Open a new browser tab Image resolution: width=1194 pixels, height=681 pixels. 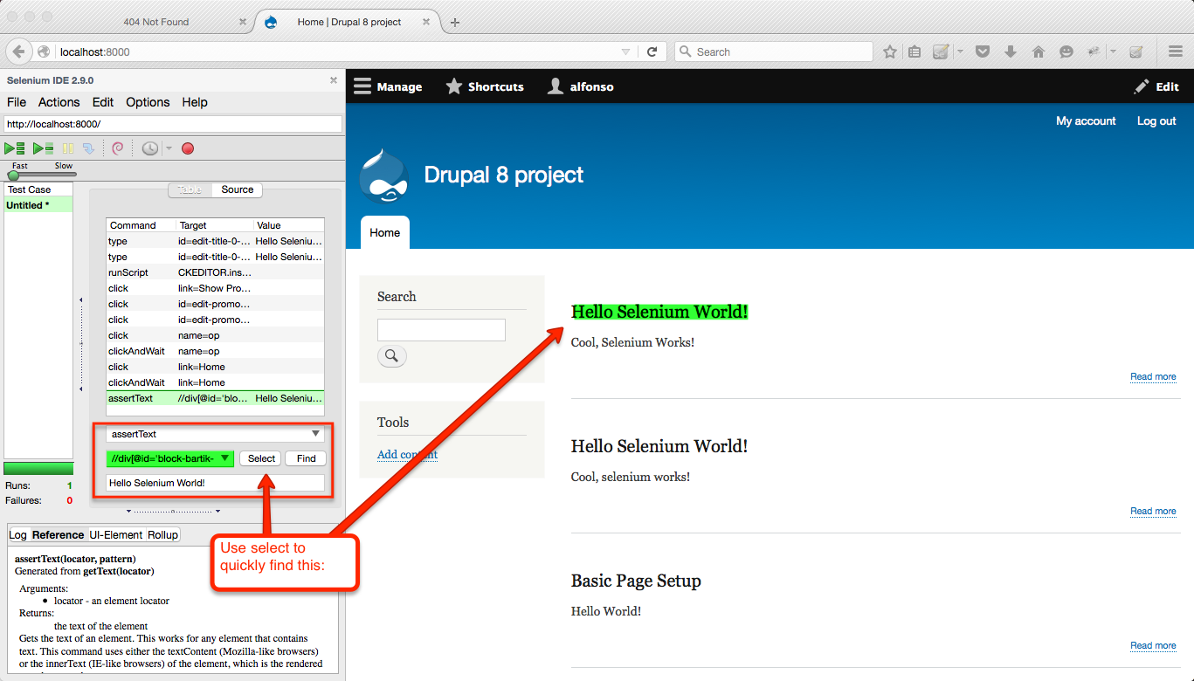[x=455, y=23]
